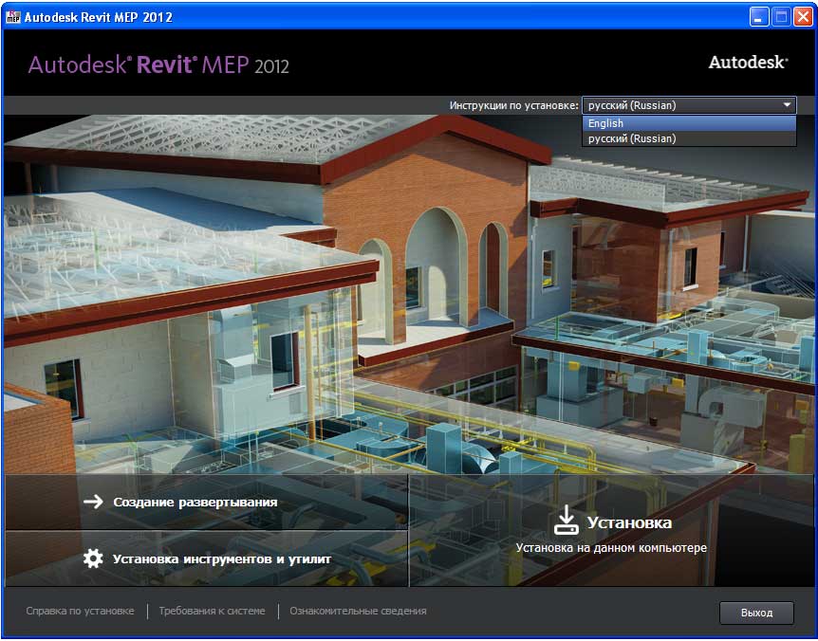Open Установка инструментов и утилит
Viewport: 818px width, 641px height.
click(221, 559)
